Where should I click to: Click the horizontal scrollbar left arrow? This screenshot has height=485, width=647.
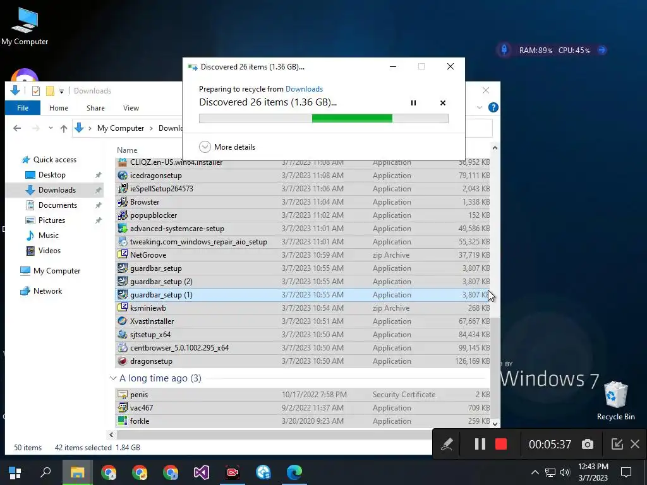pyautogui.click(x=111, y=434)
